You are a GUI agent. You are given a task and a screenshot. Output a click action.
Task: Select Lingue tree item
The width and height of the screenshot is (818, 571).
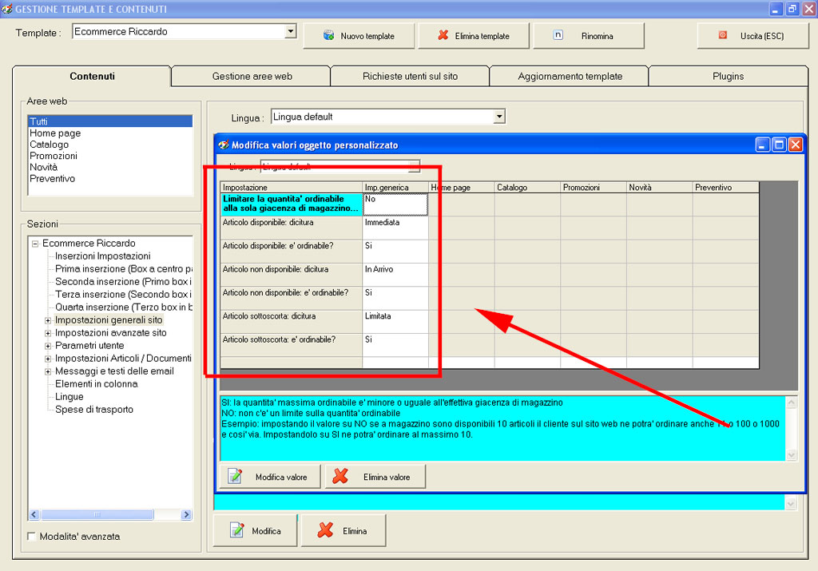69,397
